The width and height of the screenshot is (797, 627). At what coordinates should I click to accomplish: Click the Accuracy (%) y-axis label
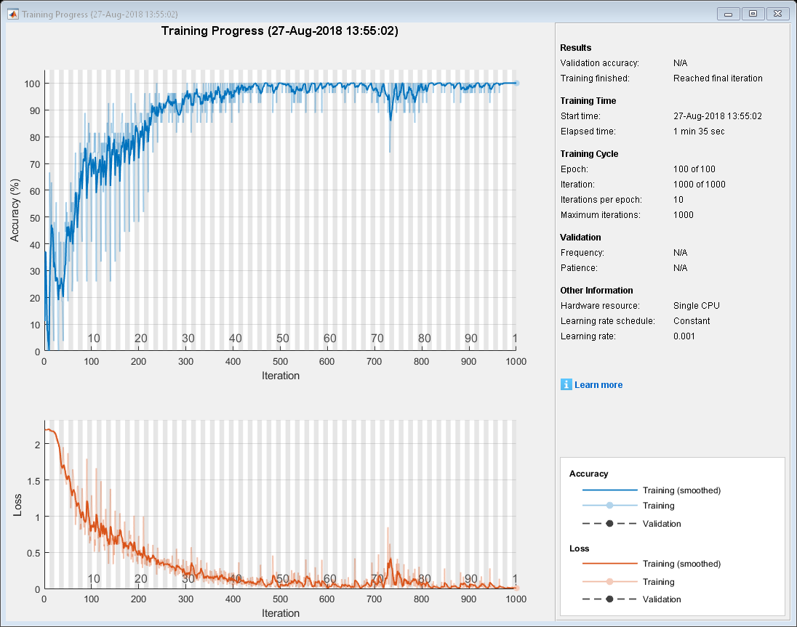15,210
